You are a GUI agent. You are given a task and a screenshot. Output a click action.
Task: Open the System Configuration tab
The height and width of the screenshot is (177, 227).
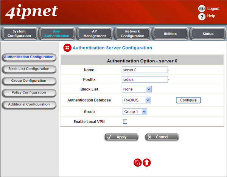point(19,34)
